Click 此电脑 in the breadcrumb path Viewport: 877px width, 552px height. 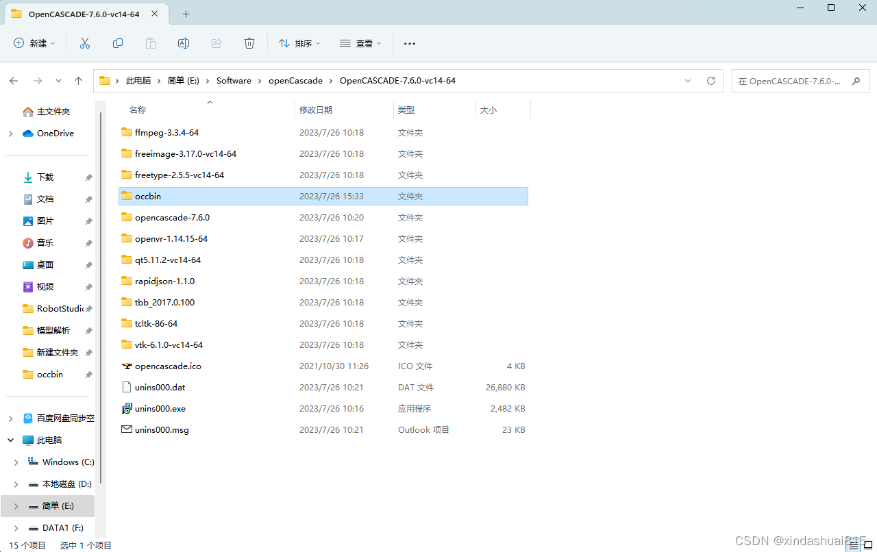coord(138,81)
